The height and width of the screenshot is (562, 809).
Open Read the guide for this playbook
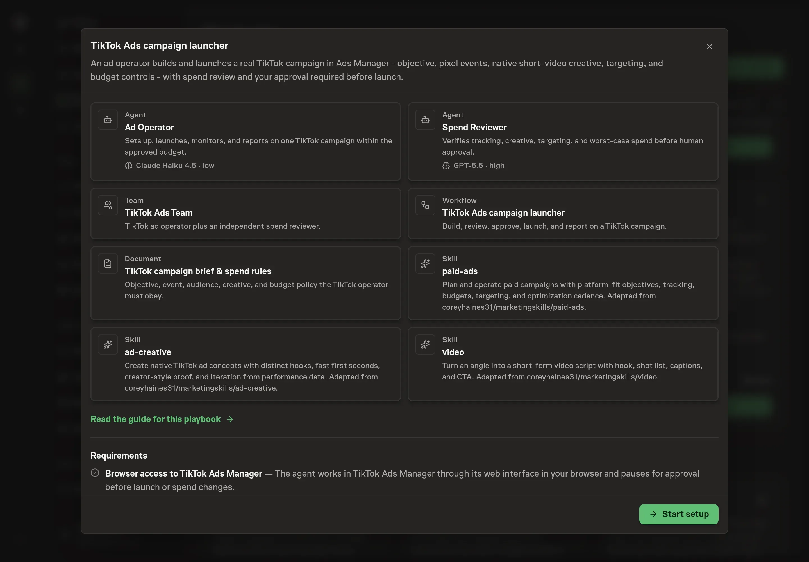click(156, 419)
